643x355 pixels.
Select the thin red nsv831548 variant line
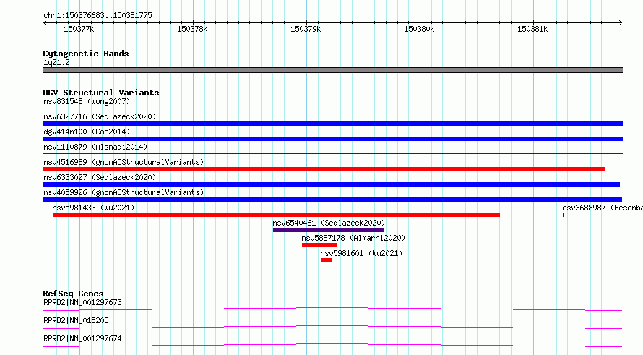pyautogui.click(x=332, y=108)
